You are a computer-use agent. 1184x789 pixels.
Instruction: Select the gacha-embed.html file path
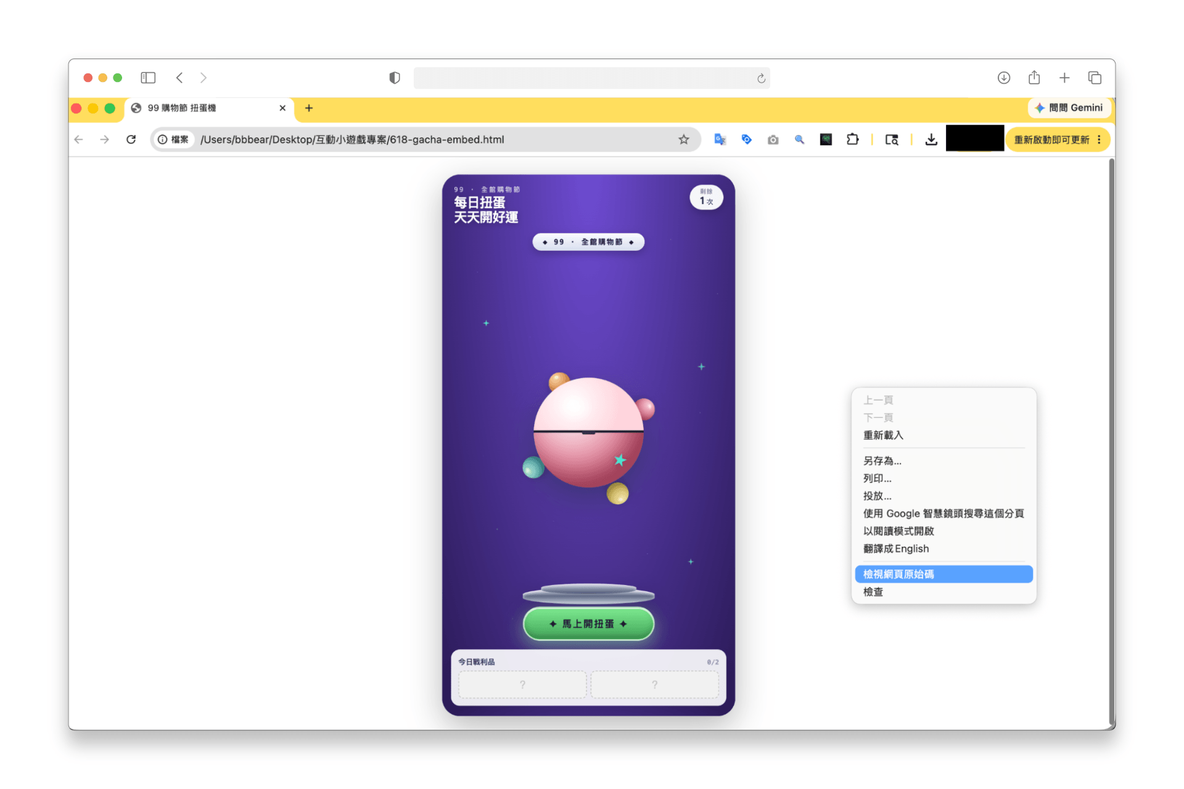[x=352, y=139]
